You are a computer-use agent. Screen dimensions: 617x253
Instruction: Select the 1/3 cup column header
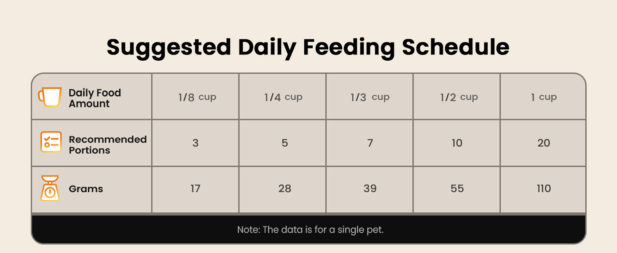click(x=370, y=97)
